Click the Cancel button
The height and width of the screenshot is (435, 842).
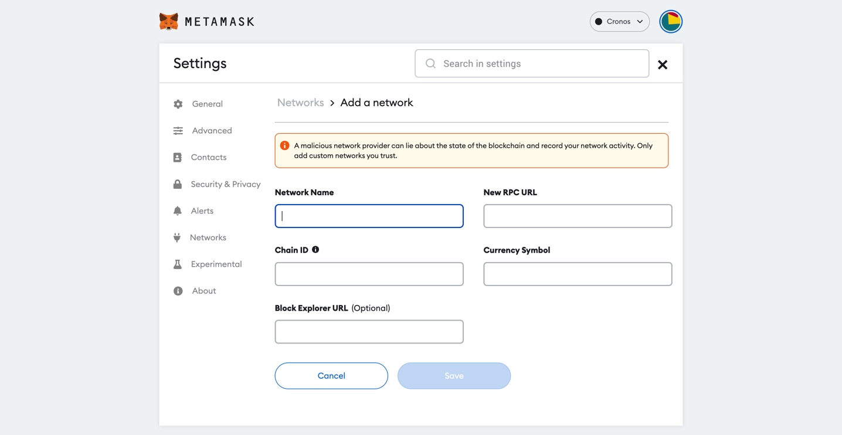tap(331, 376)
